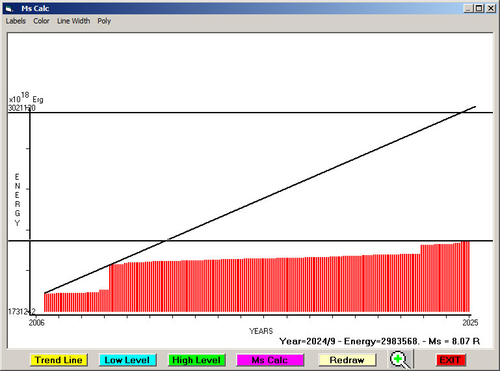This screenshot has height=371, width=500.
Task: Open the Poly menu
Action: point(104,21)
